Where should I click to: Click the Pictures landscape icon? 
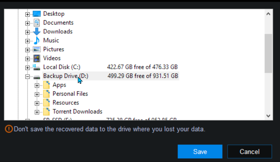pyautogui.click(x=37, y=49)
